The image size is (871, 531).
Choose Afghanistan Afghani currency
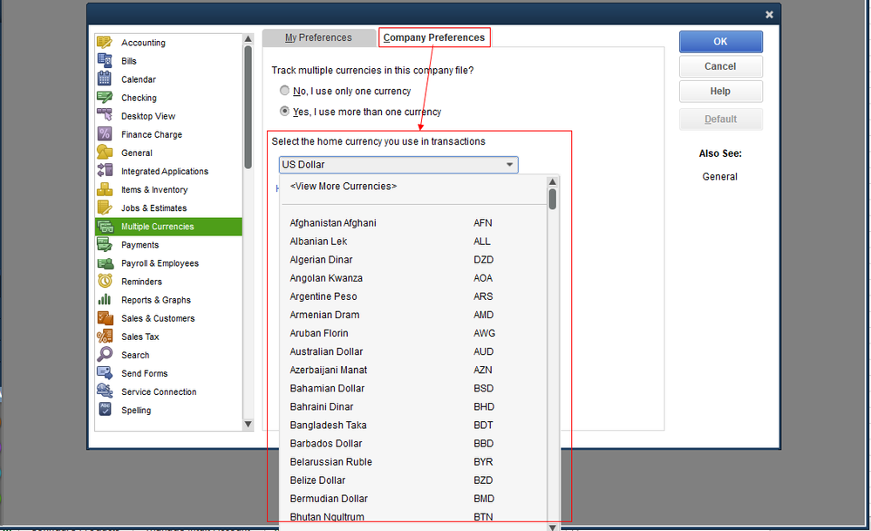[x=414, y=222]
